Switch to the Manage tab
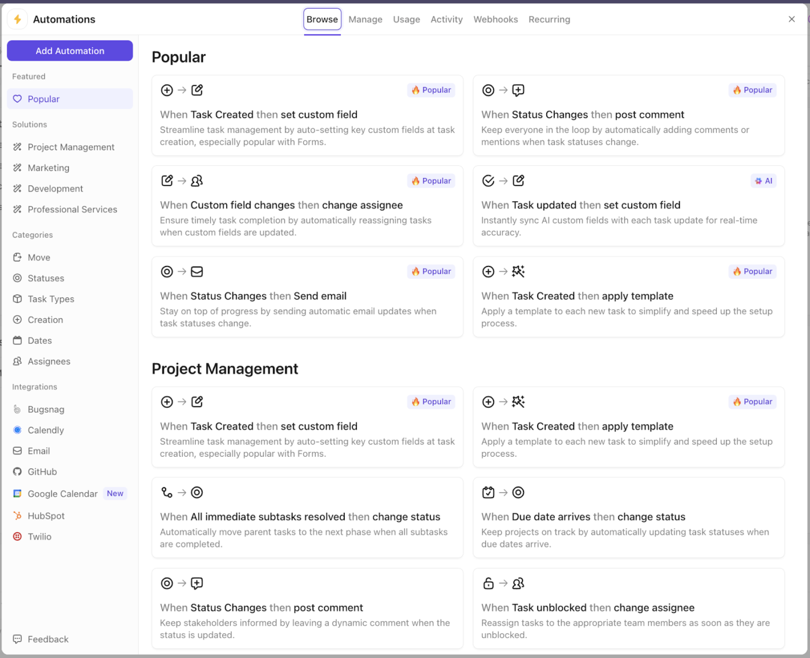This screenshot has width=810, height=658. pyautogui.click(x=365, y=19)
